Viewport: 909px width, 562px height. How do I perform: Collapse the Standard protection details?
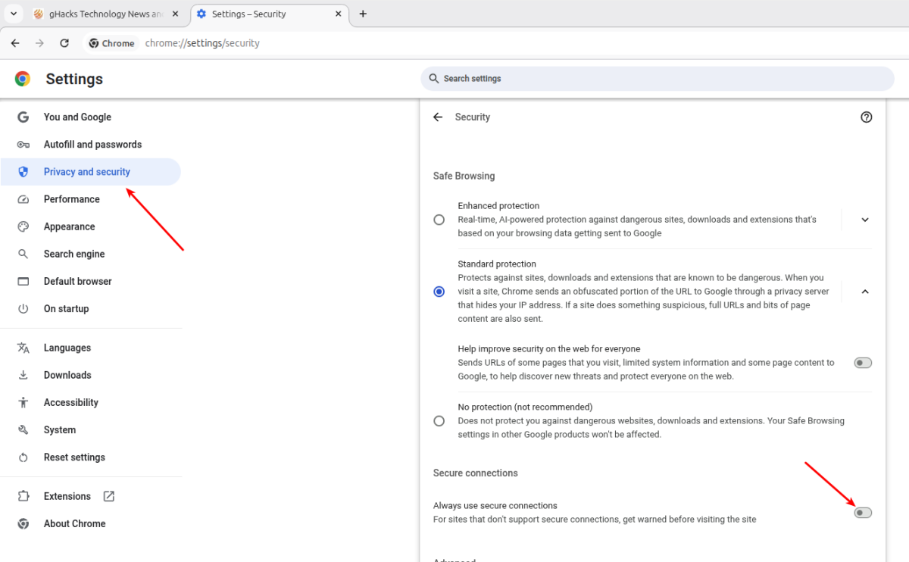pos(864,291)
